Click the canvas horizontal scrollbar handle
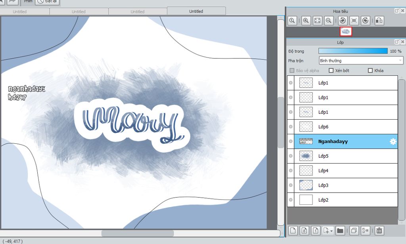 coord(138,233)
